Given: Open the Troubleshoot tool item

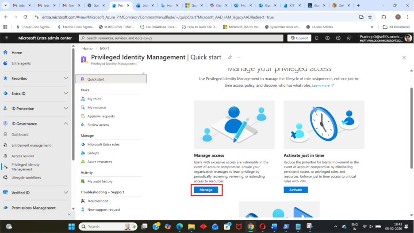Looking at the screenshot, I should pyautogui.click(x=97, y=201).
